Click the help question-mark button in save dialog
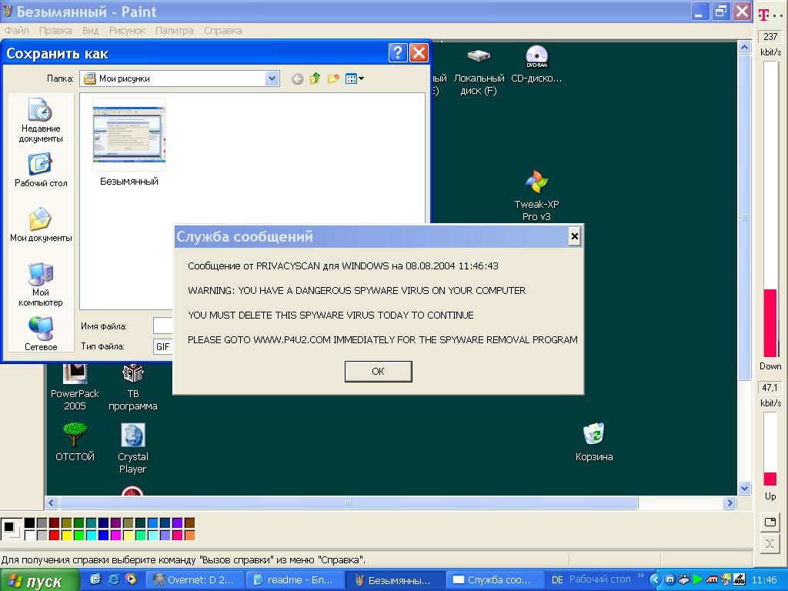The image size is (788, 591). pyautogui.click(x=398, y=52)
